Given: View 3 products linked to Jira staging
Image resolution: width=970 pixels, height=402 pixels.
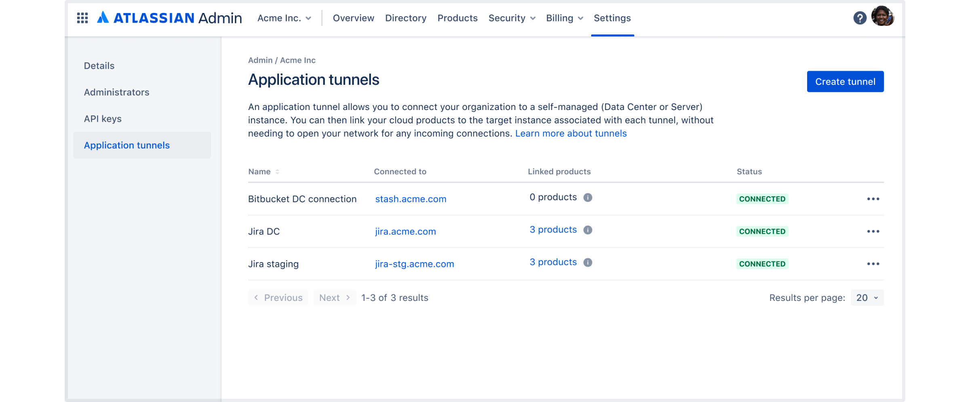Looking at the screenshot, I should (553, 262).
